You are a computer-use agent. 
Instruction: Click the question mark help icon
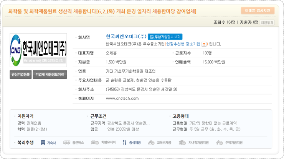point(204,44)
